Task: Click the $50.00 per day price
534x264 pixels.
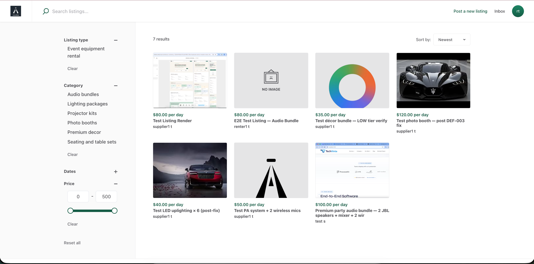Action: pyautogui.click(x=249, y=205)
